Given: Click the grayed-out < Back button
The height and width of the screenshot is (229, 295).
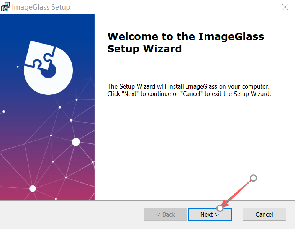Looking at the screenshot, I should [x=166, y=214].
